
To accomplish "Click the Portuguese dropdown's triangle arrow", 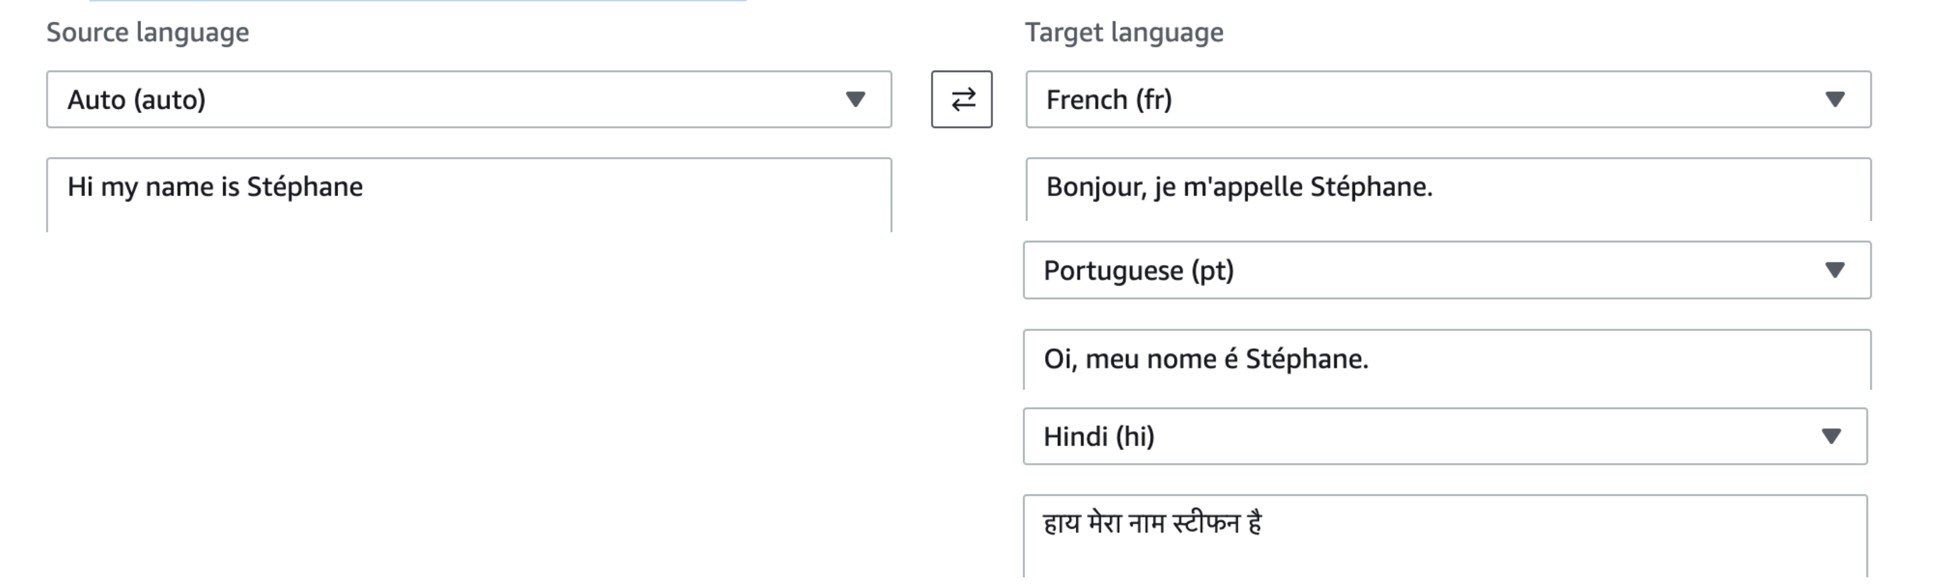I will tap(1834, 270).
